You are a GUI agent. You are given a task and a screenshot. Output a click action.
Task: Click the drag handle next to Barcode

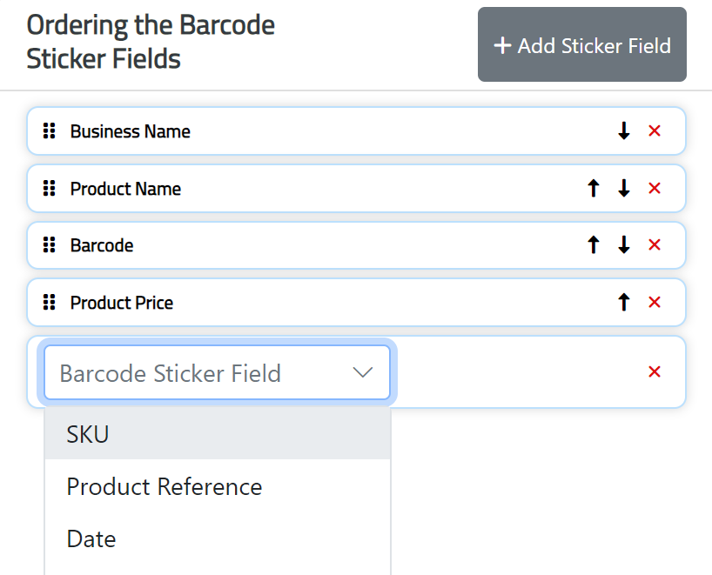(x=49, y=245)
